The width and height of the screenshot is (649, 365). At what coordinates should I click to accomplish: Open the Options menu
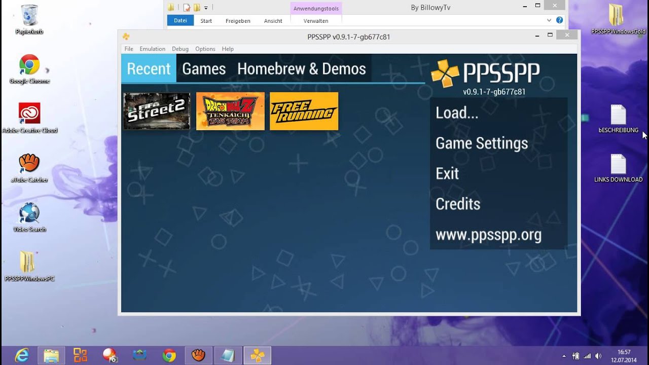[x=205, y=49]
